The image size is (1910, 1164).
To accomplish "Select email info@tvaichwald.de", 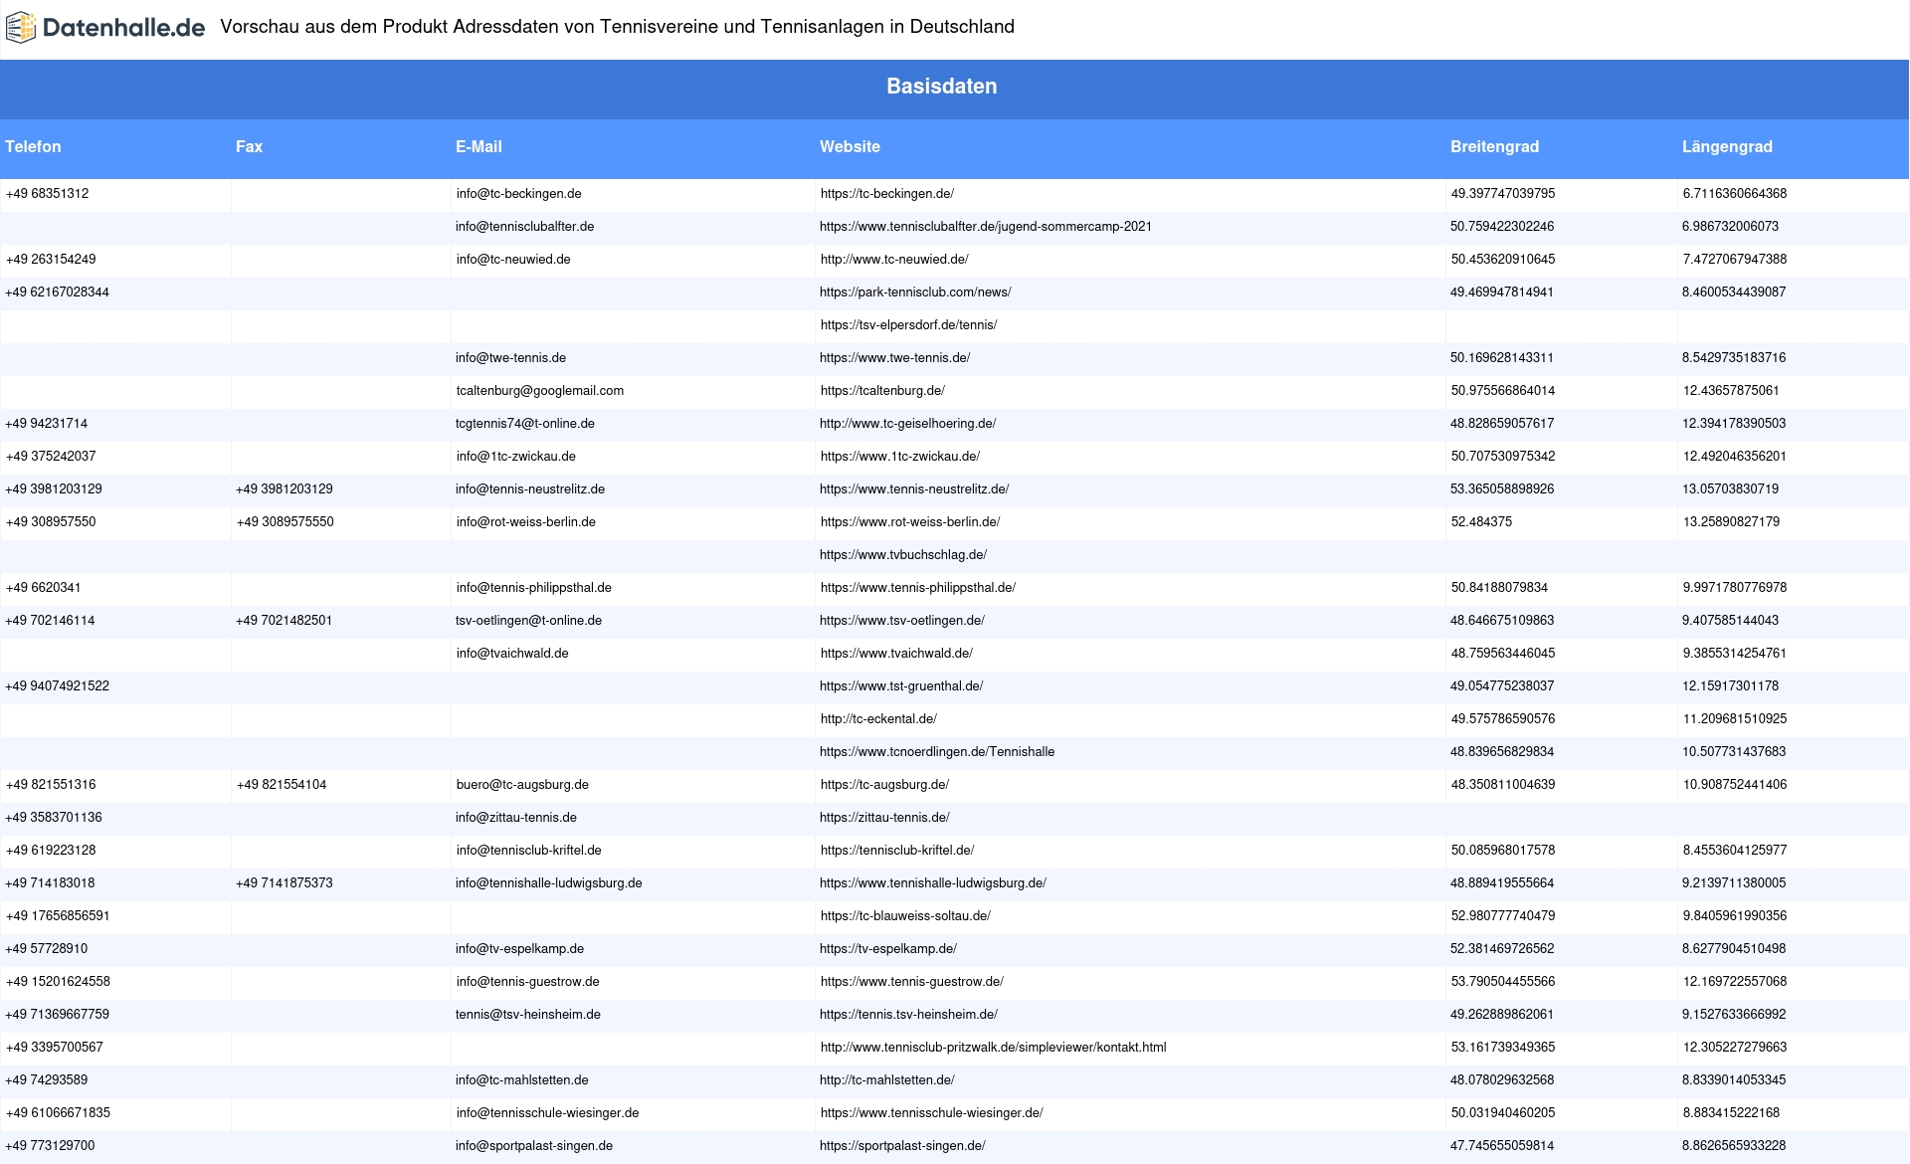I will point(512,654).
